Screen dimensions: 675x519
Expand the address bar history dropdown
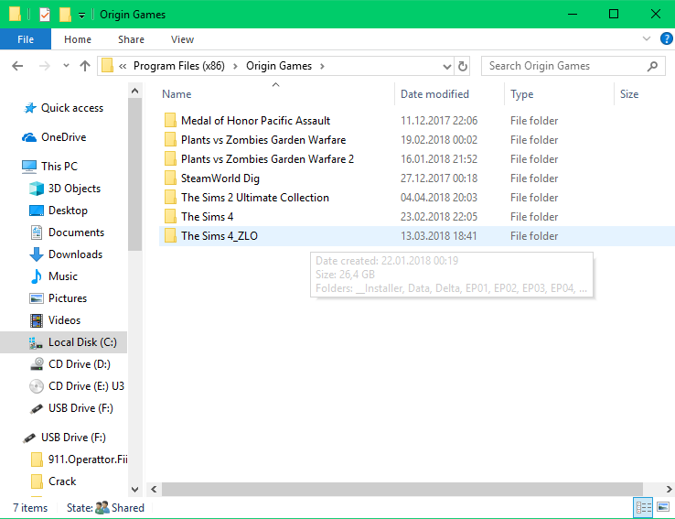[447, 66]
